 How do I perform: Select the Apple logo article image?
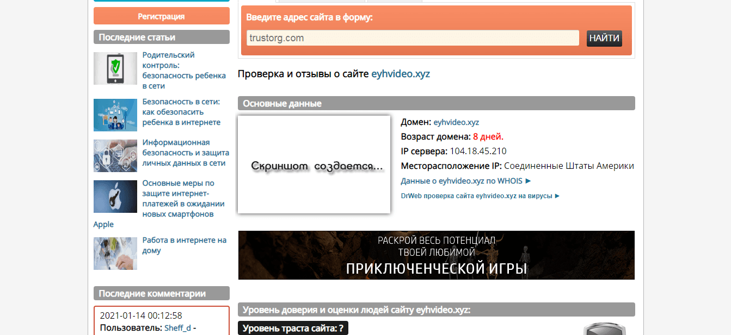tap(115, 197)
